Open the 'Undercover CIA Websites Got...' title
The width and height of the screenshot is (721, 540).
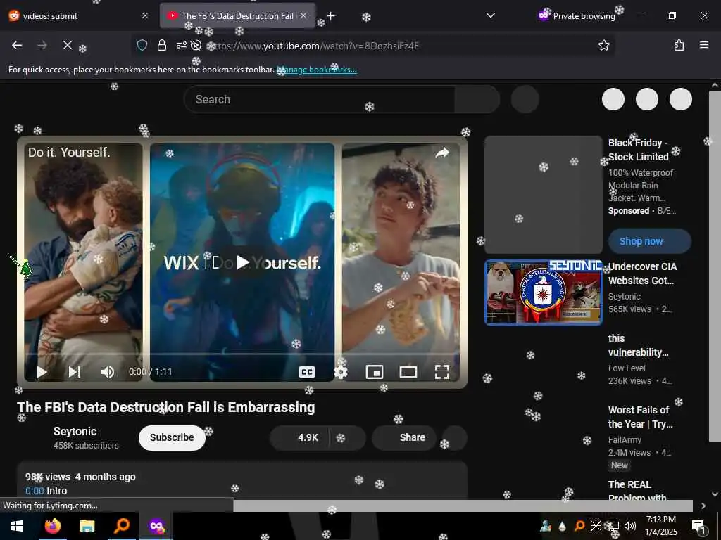click(x=642, y=274)
